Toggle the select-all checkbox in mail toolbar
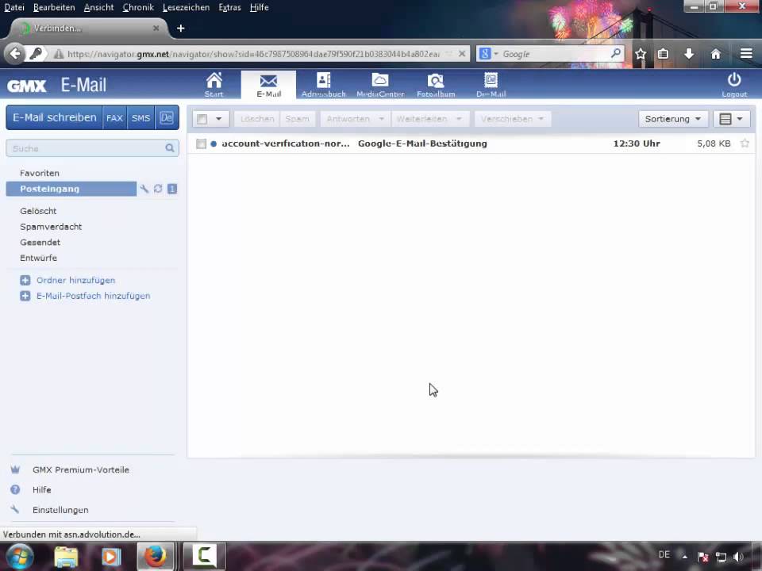The height and width of the screenshot is (571, 762). point(202,119)
